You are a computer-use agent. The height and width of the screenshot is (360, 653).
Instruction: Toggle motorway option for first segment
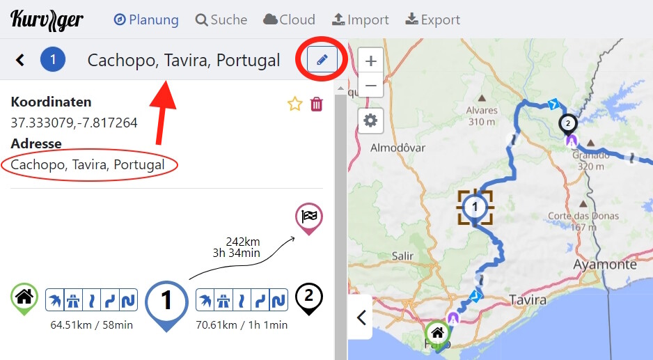[x=73, y=300]
